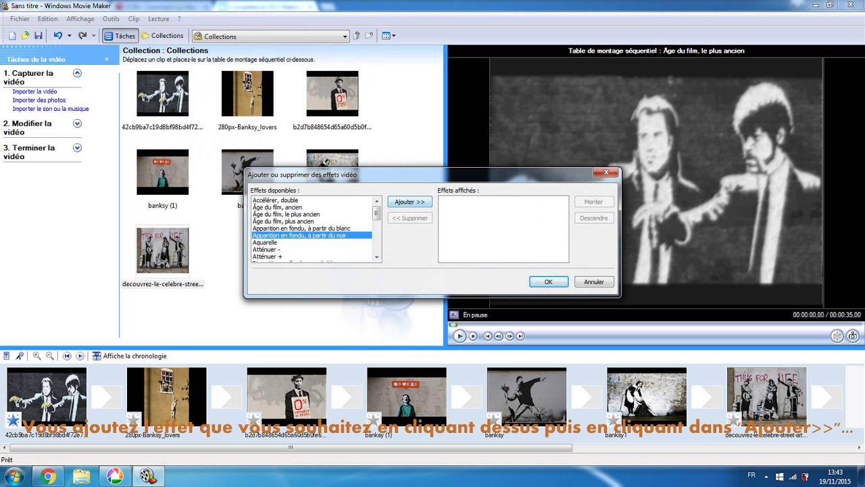Open the redo history dropdown arrow
Screen dimensions: 865x487
coord(94,36)
